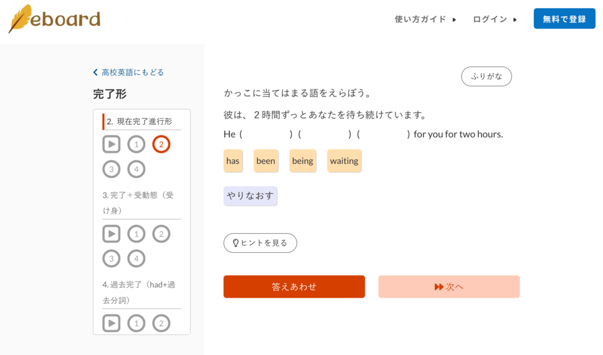Toggle the ふりがな furigana button

[486, 76]
